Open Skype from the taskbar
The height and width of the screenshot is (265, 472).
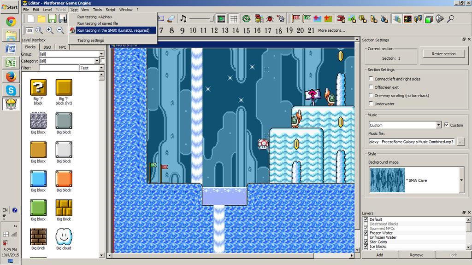pyautogui.click(x=11, y=90)
